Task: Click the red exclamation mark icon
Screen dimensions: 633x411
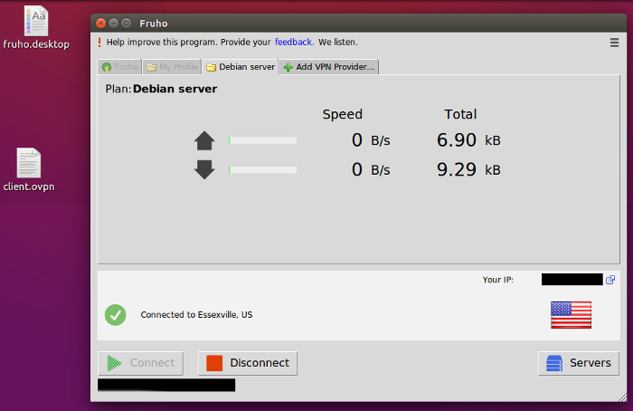Action: click(99, 42)
